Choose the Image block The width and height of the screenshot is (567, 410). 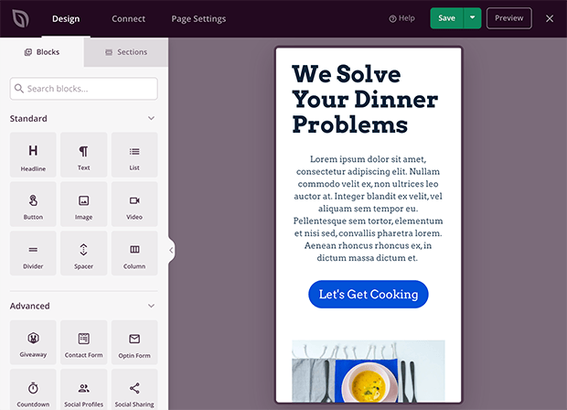(83, 204)
